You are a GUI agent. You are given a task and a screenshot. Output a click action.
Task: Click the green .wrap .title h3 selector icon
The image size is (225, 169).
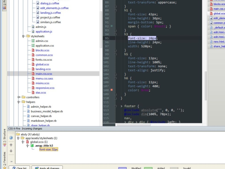[x=32, y=146]
